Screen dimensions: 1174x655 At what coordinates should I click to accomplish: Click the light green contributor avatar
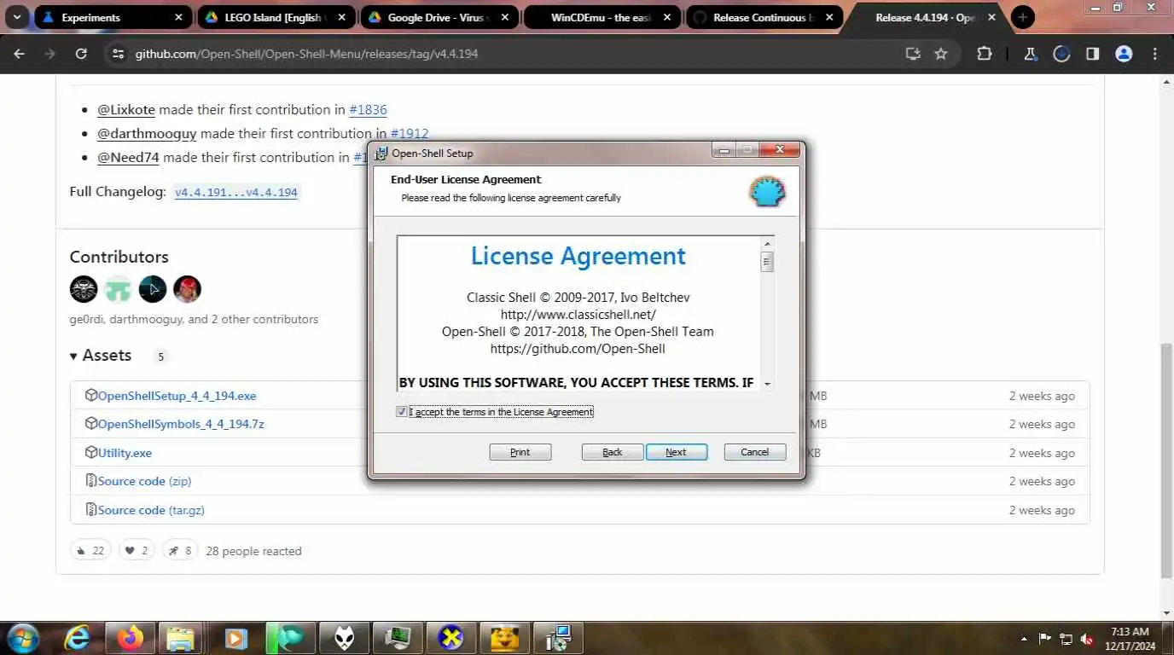118,289
